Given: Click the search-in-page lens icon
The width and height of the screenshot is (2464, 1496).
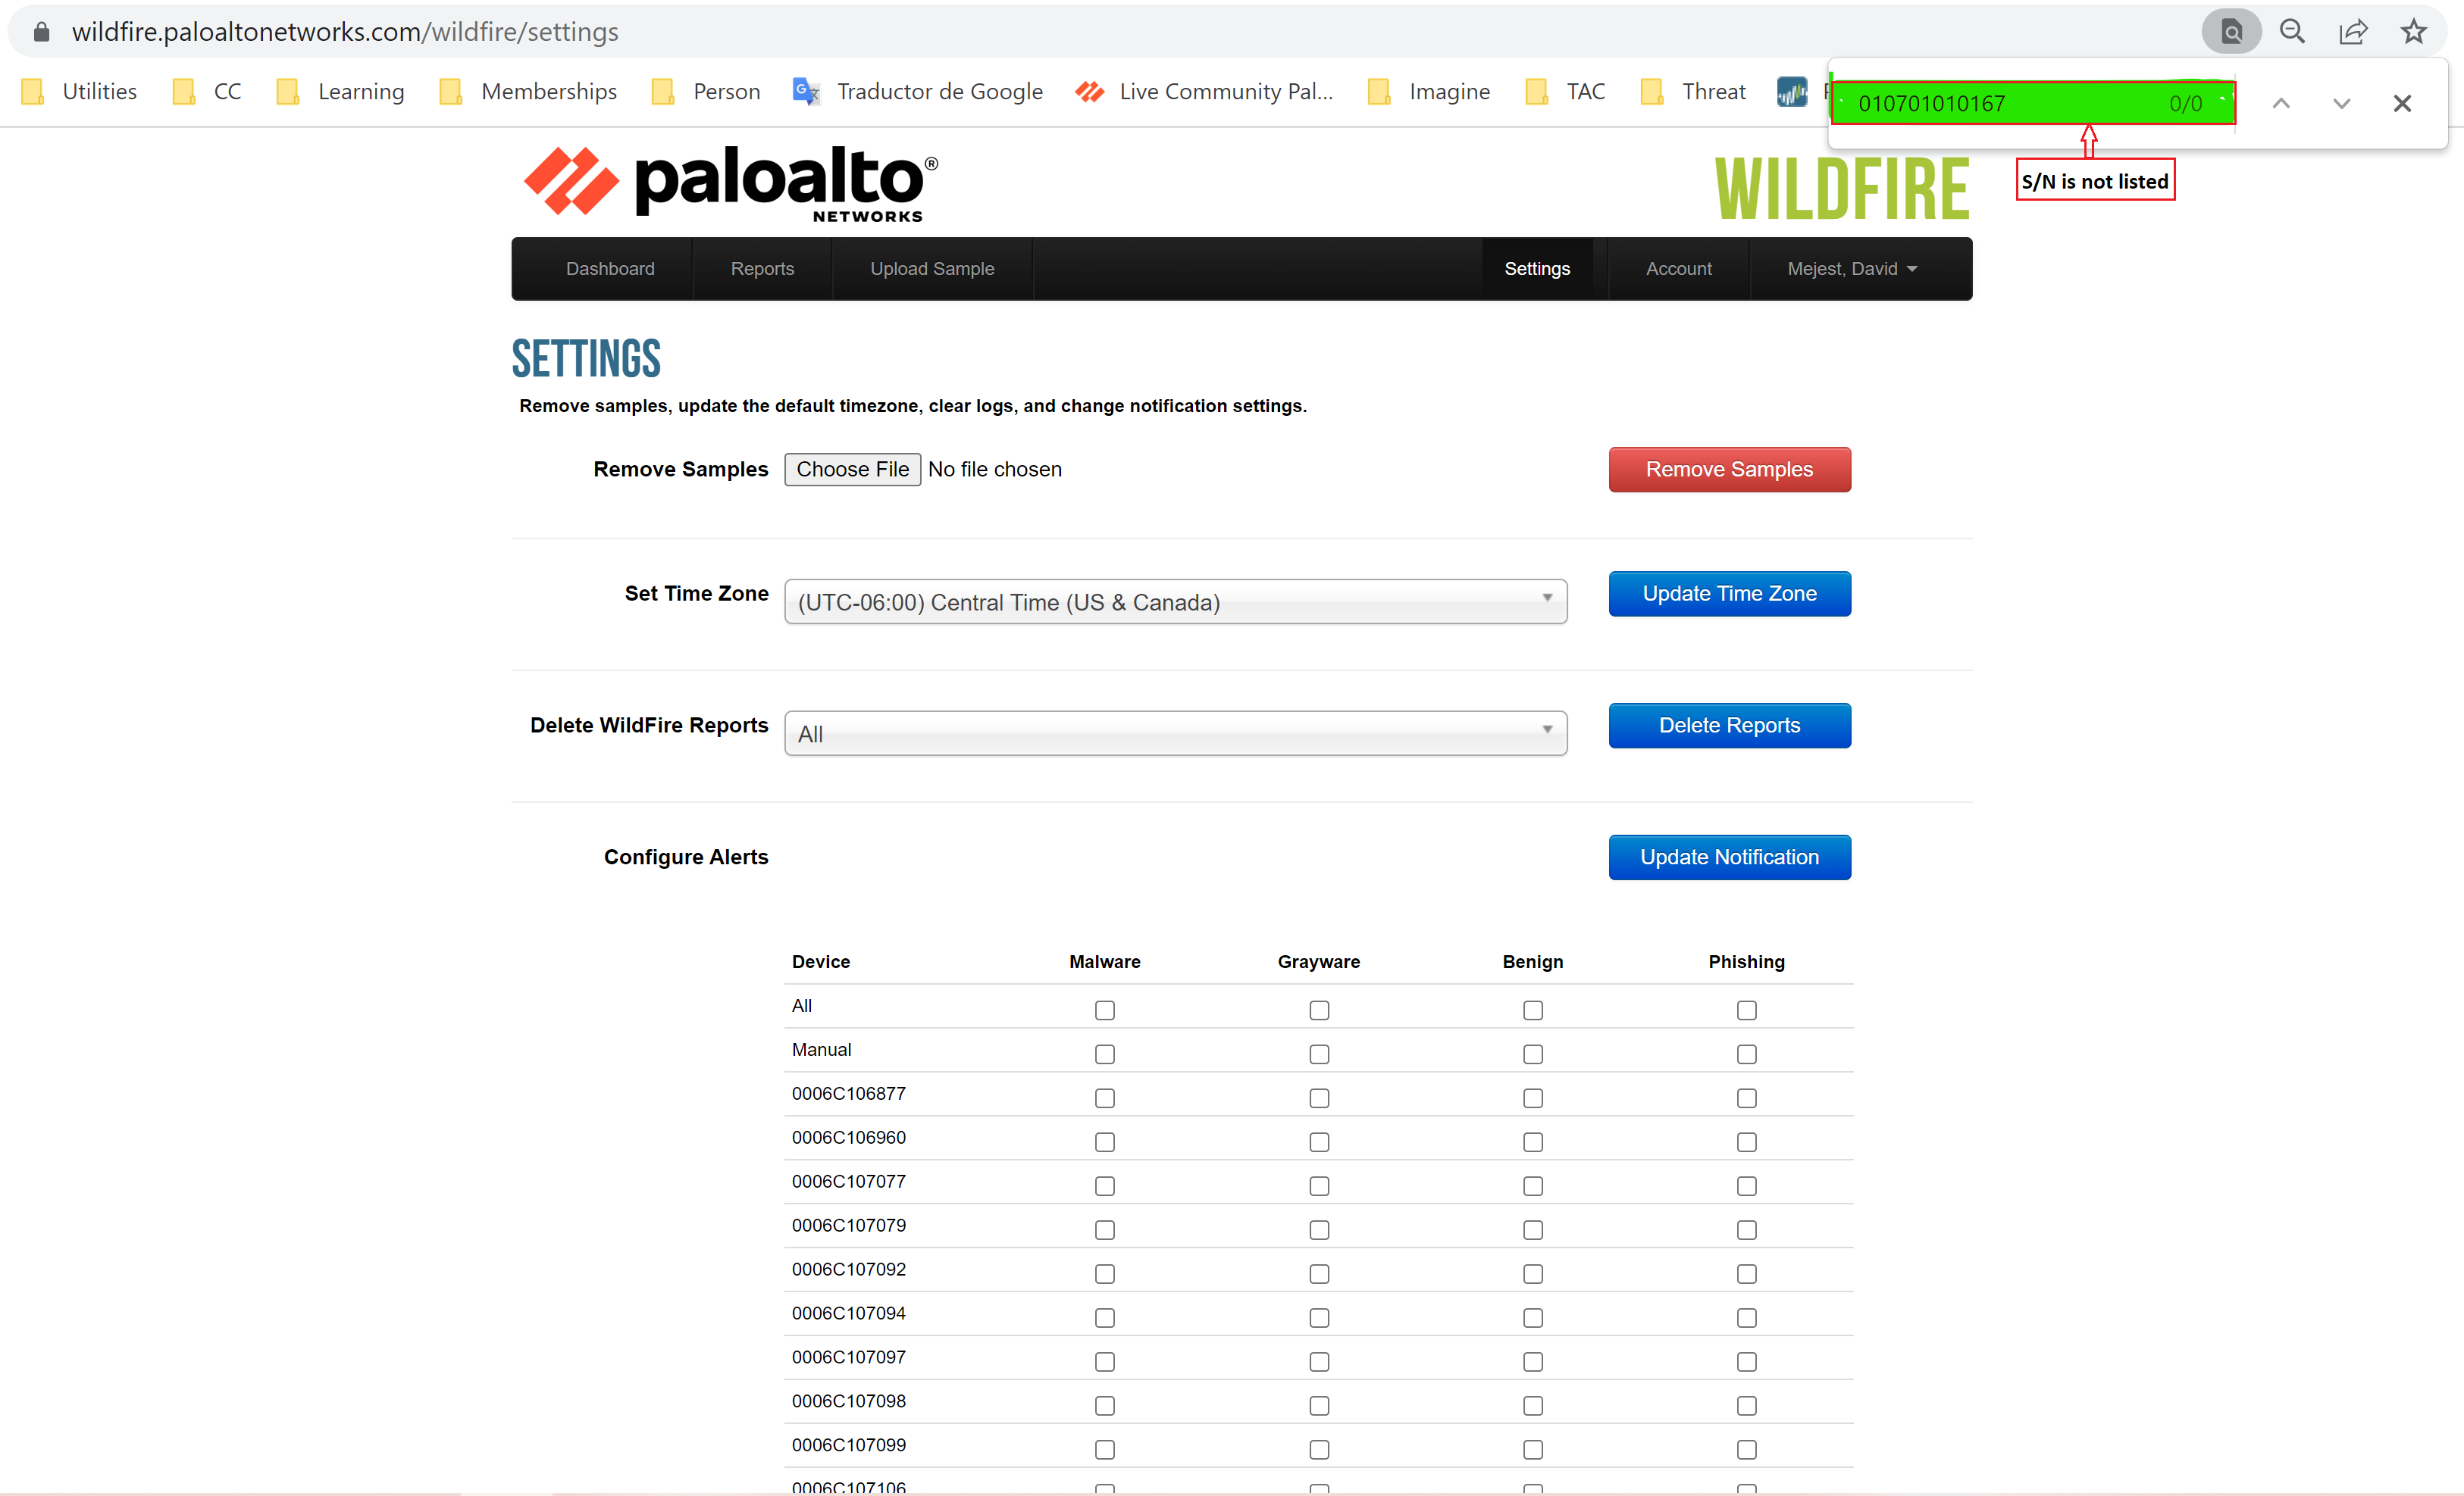Looking at the screenshot, I should click(x=2231, y=32).
